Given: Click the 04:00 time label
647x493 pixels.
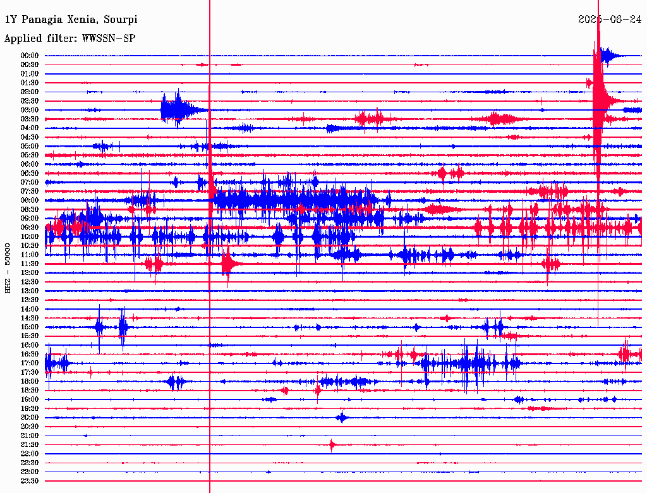Looking at the screenshot, I should [x=30, y=128].
